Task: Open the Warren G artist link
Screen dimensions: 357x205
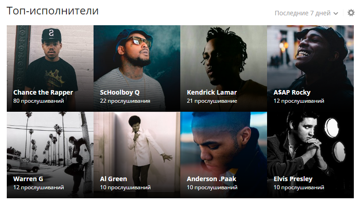Action: 28,179
